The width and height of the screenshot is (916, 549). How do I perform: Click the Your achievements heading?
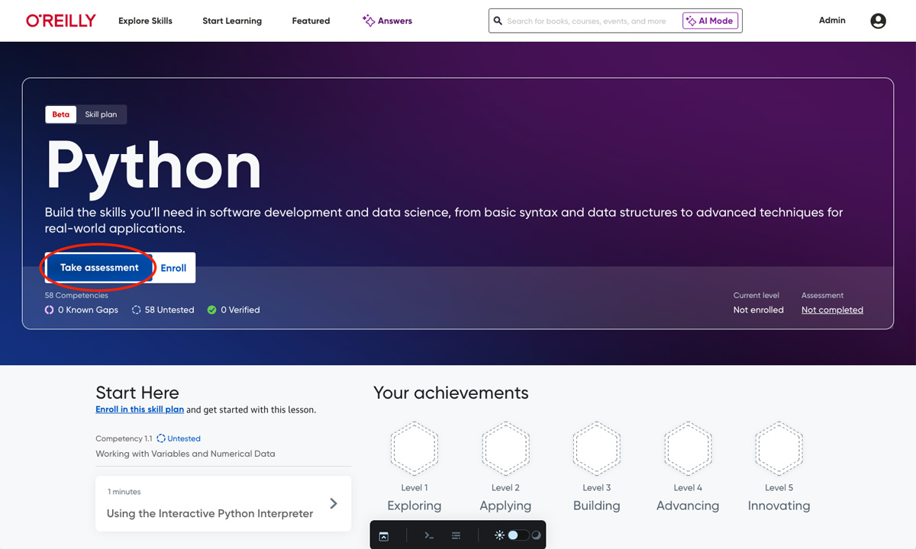[450, 393]
